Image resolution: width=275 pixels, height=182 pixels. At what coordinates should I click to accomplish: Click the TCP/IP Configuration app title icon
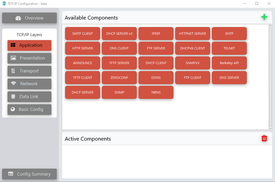click(4, 3)
